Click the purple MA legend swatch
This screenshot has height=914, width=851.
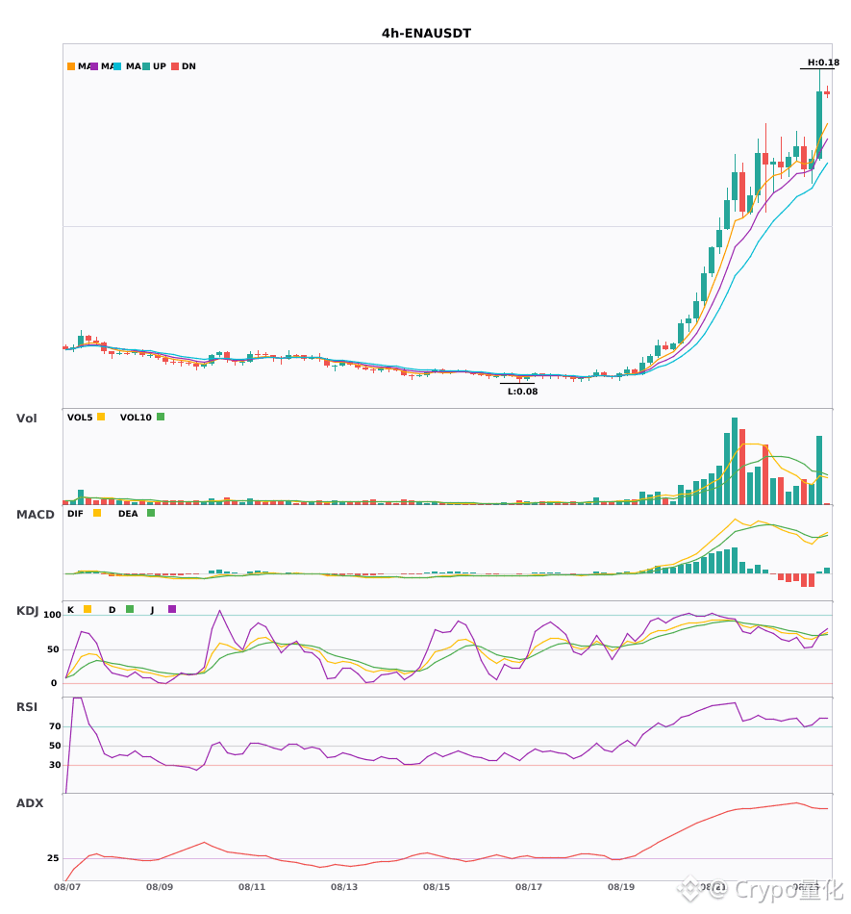tap(94, 66)
